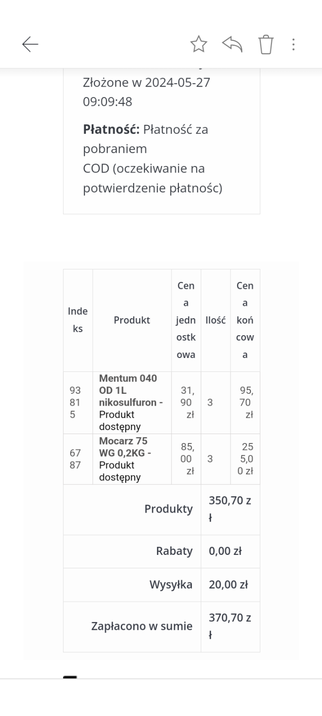Reply to the email
The width and height of the screenshot is (322, 716).
tap(233, 45)
